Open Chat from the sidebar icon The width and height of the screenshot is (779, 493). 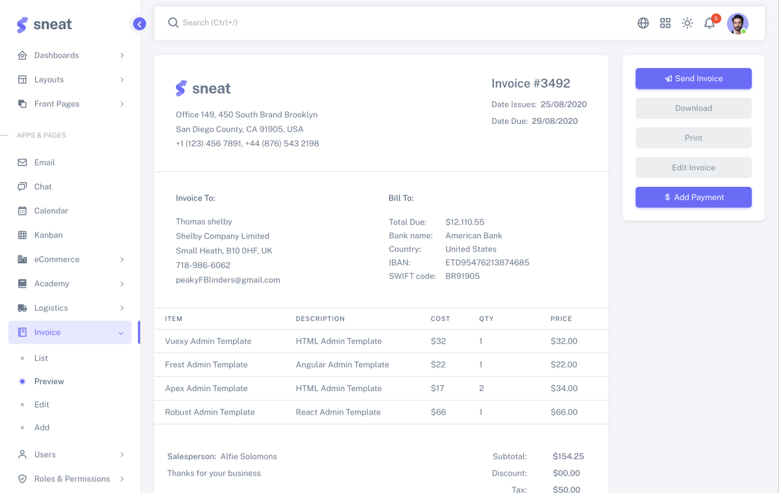pos(22,186)
